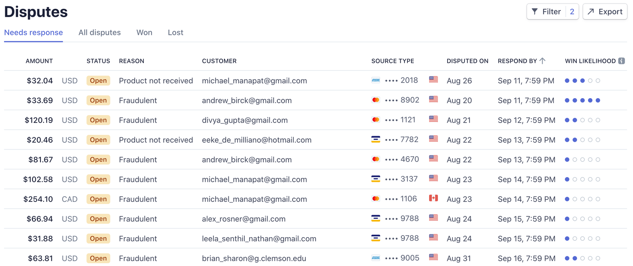Click the info icon beside Win Likelihood

(x=621, y=61)
